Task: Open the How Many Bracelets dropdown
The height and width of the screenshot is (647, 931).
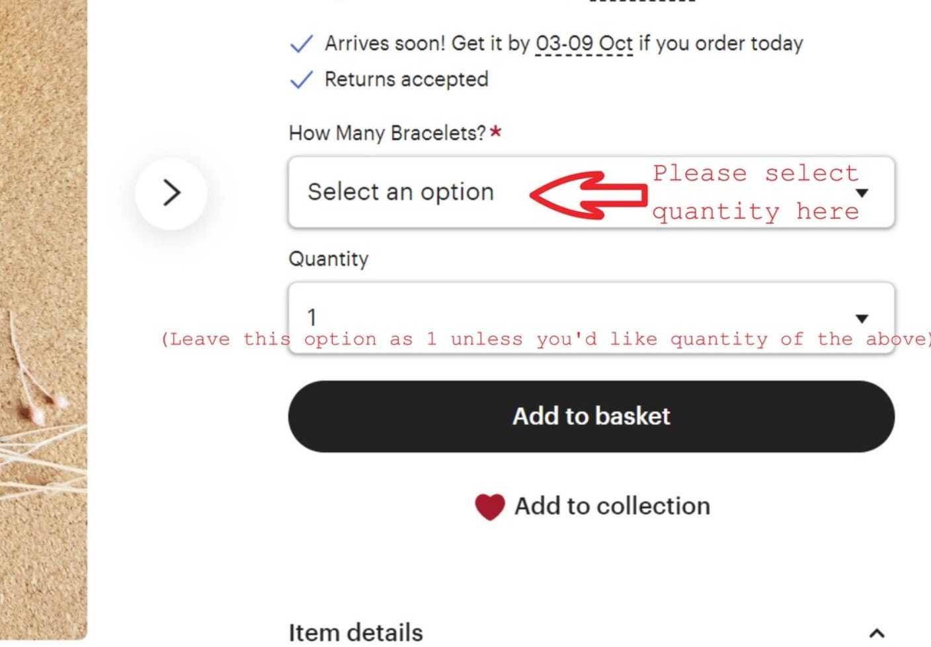Action: tap(410, 192)
